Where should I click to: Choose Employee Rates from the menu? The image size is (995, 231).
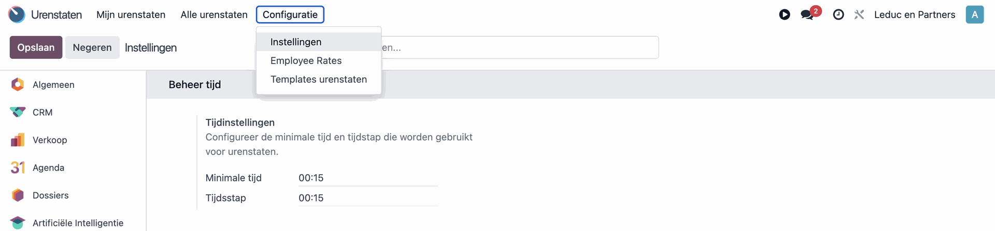click(x=306, y=60)
